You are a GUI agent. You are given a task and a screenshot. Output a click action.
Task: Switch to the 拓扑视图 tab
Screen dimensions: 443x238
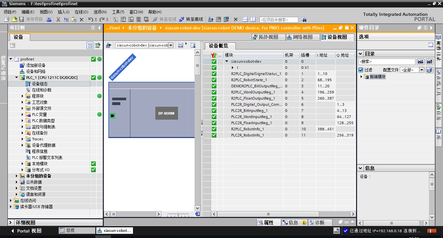268,37
